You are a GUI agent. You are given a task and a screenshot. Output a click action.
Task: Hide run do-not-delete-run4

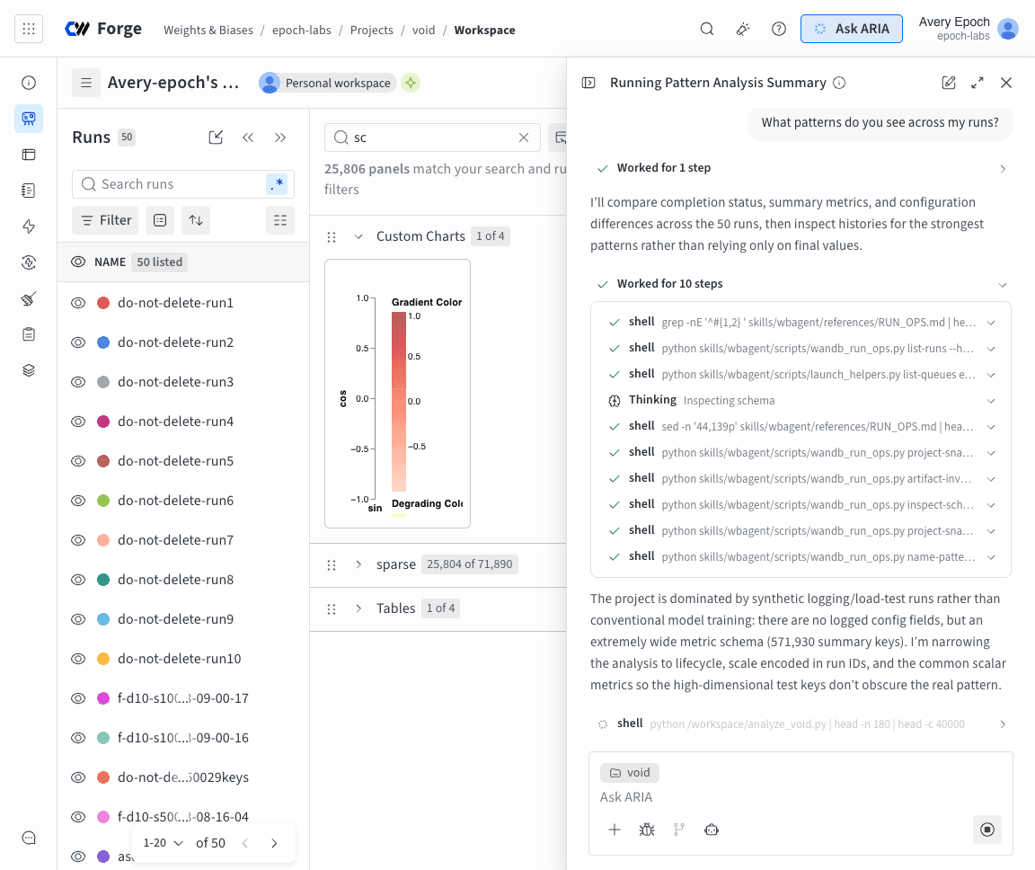coord(78,422)
